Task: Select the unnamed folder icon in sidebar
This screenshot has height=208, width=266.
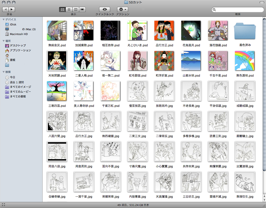Action: pyautogui.click(x=7, y=65)
